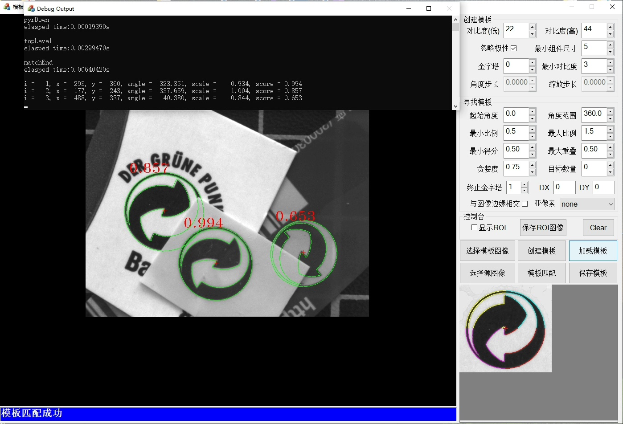Click the 最小组件尺寸 field showing 5
The height and width of the screenshot is (424, 623).
click(x=594, y=48)
